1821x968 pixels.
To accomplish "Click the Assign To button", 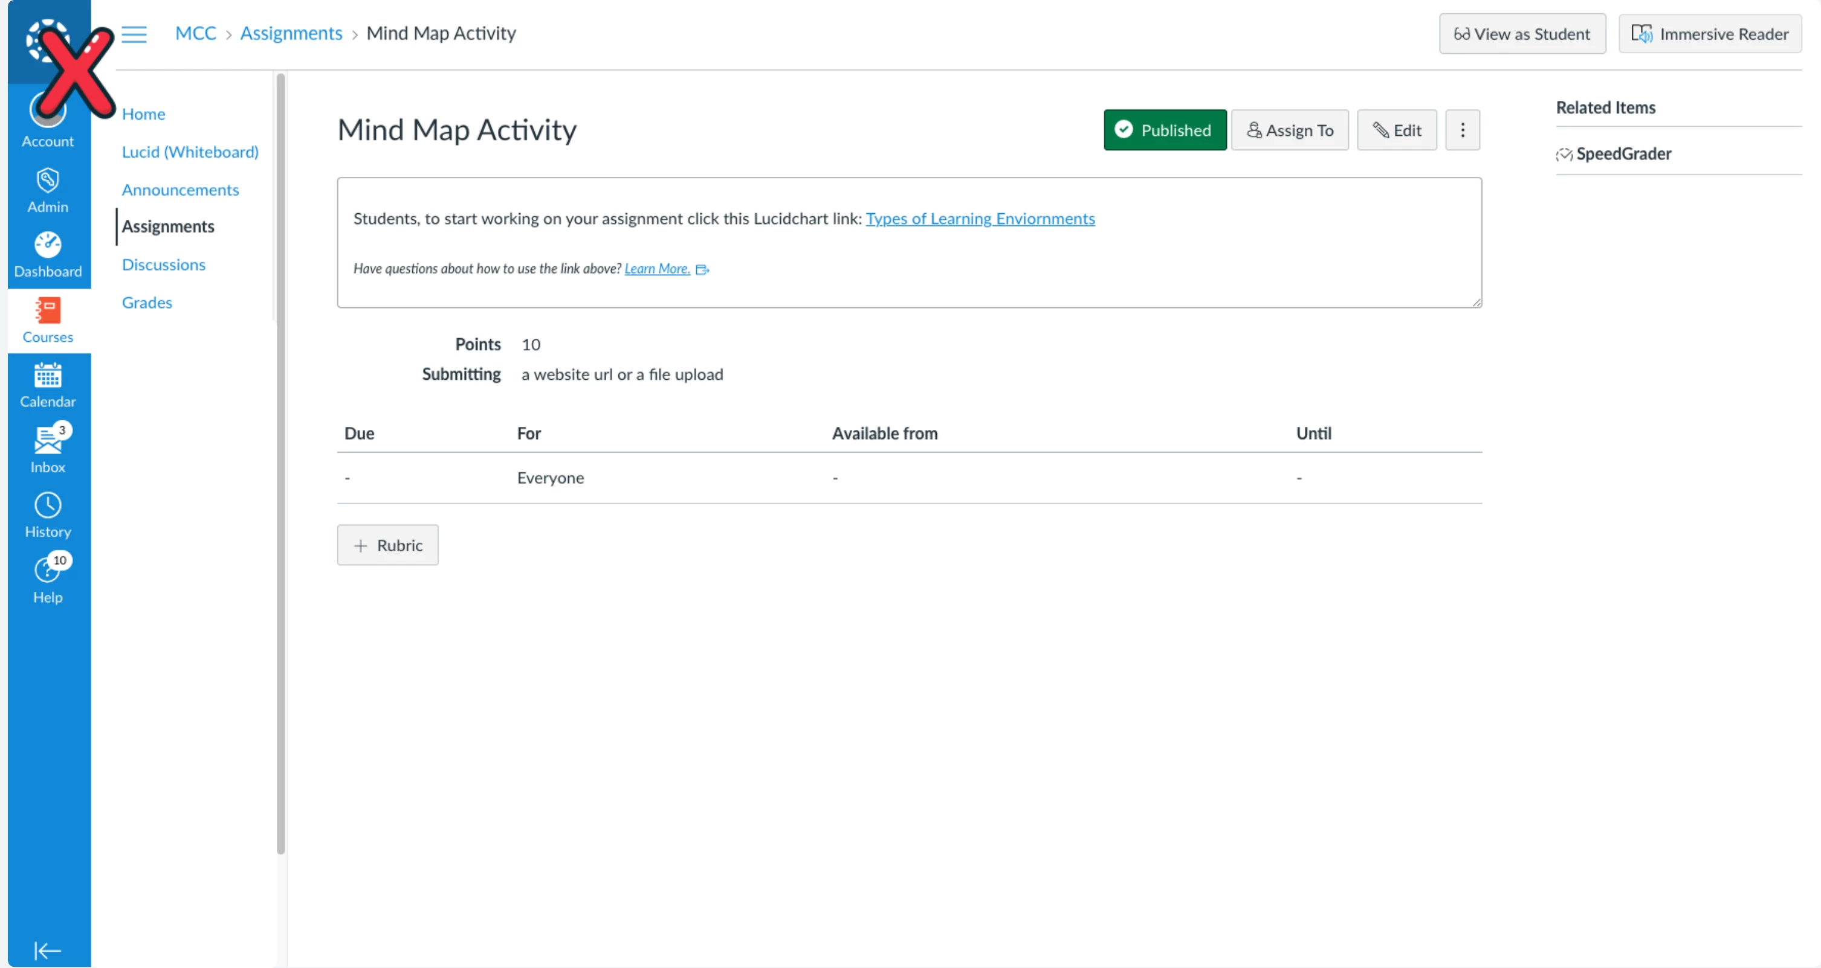I will 1289,130.
